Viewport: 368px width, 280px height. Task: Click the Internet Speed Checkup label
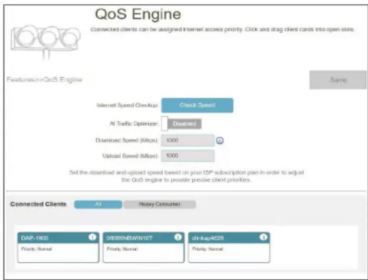pos(127,105)
